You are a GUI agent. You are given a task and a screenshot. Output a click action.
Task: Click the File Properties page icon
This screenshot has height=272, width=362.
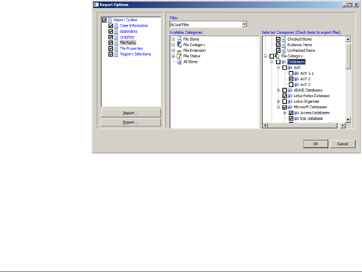[x=116, y=49]
